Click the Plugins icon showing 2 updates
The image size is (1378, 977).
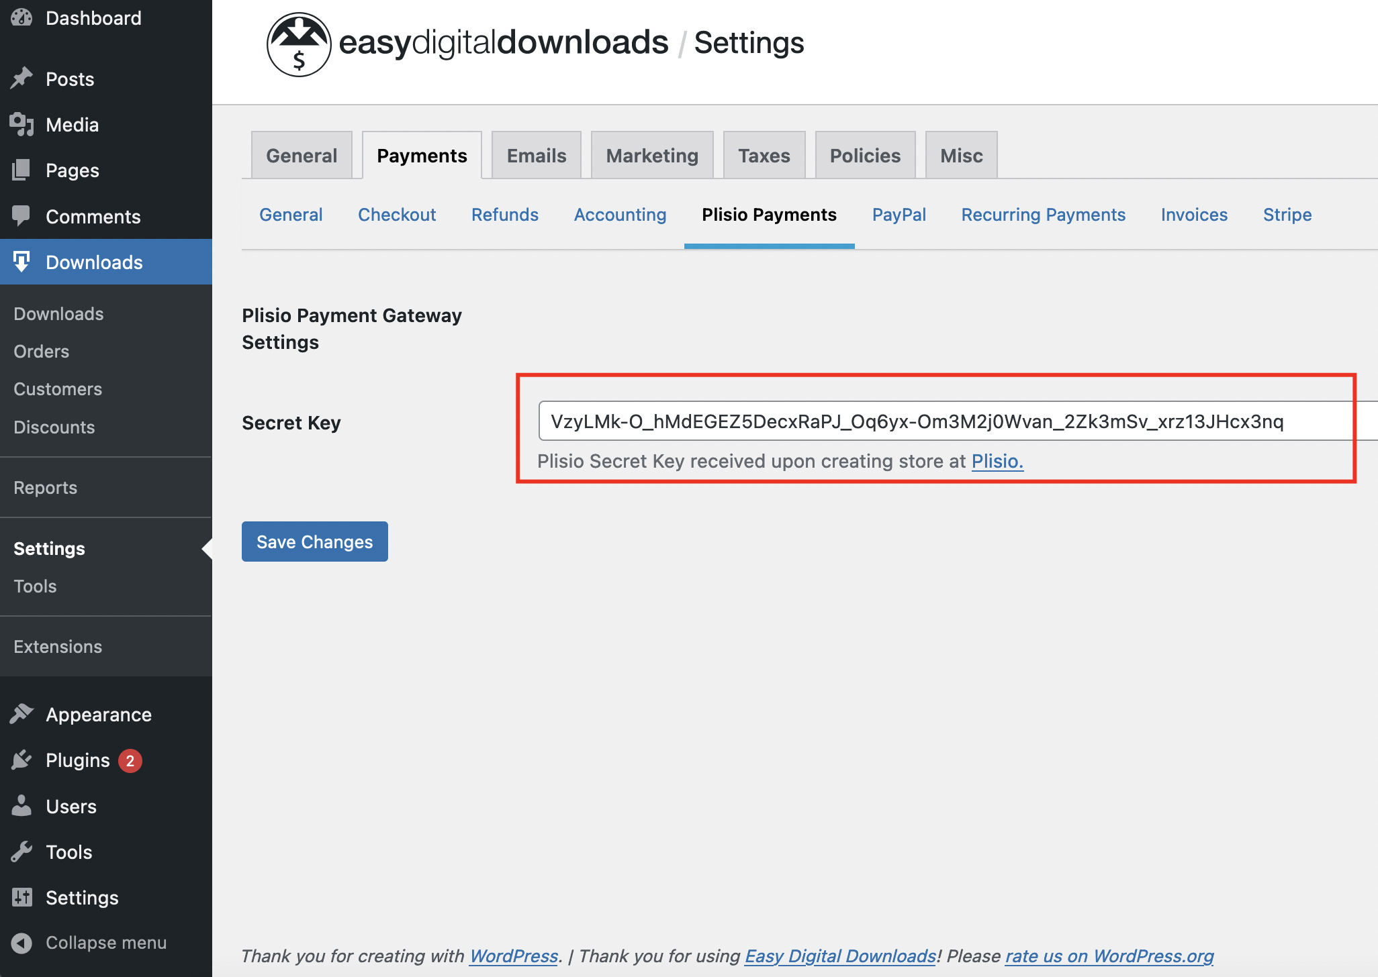21,760
